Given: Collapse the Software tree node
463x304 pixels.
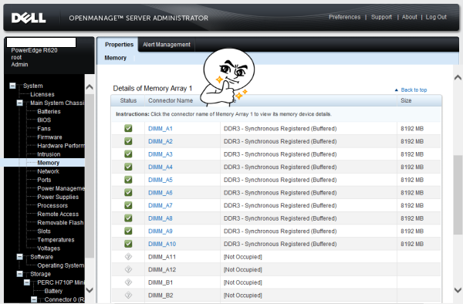Looking at the screenshot, I should click(19, 257).
